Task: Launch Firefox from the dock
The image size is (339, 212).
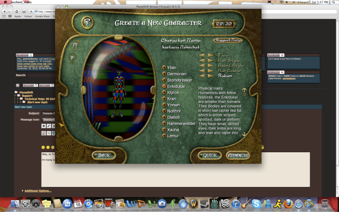Action: point(288,204)
